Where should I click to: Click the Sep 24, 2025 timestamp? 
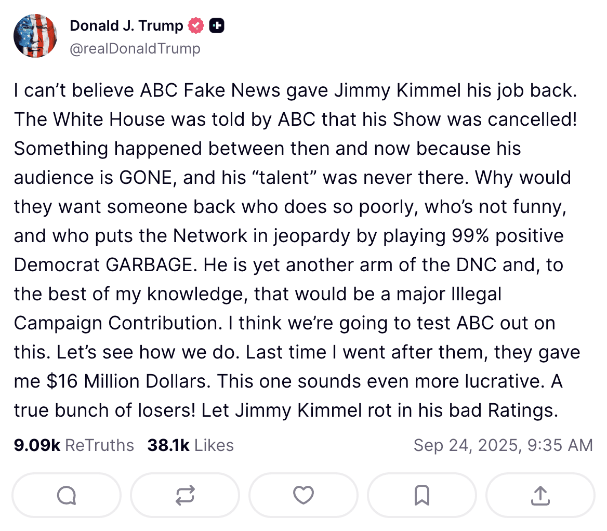pyautogui.click(x=503, y=445)
